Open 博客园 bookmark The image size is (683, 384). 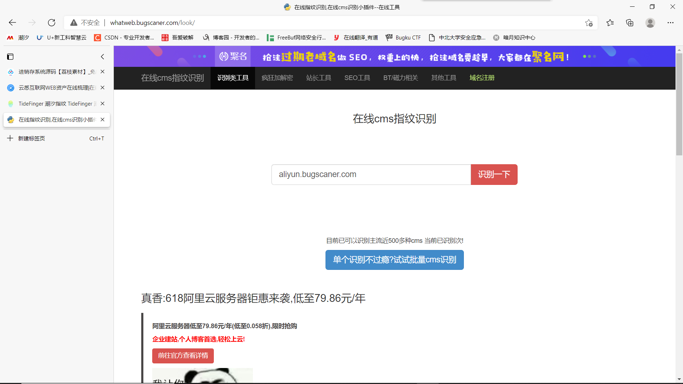coord(231,37)
